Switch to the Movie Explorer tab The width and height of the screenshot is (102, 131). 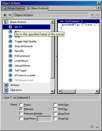pos(14,8)
